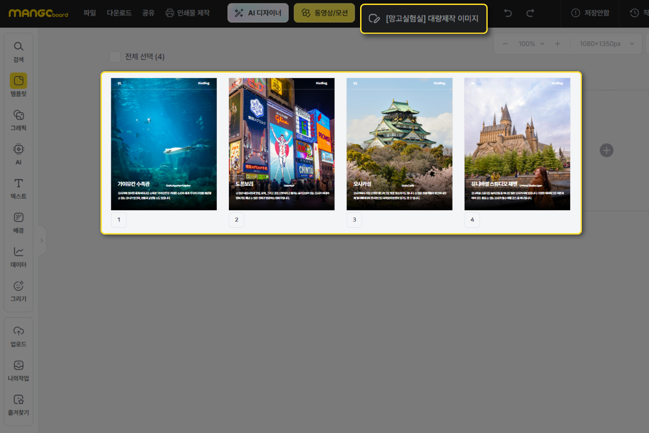The image size is (649, 433).
Task: Open the 파일 menu
Action: click(90, 13)
